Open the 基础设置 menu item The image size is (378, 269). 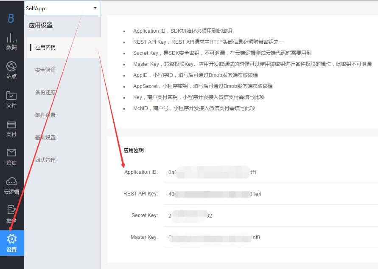click(x=45, y=137)
